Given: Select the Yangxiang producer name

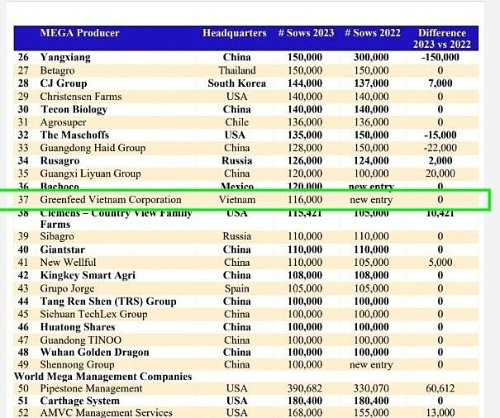Looking at the screenshot, I should click(65, 57).
